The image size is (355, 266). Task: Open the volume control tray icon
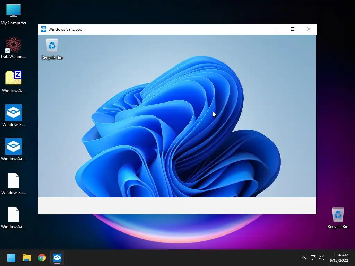point(321,258)
